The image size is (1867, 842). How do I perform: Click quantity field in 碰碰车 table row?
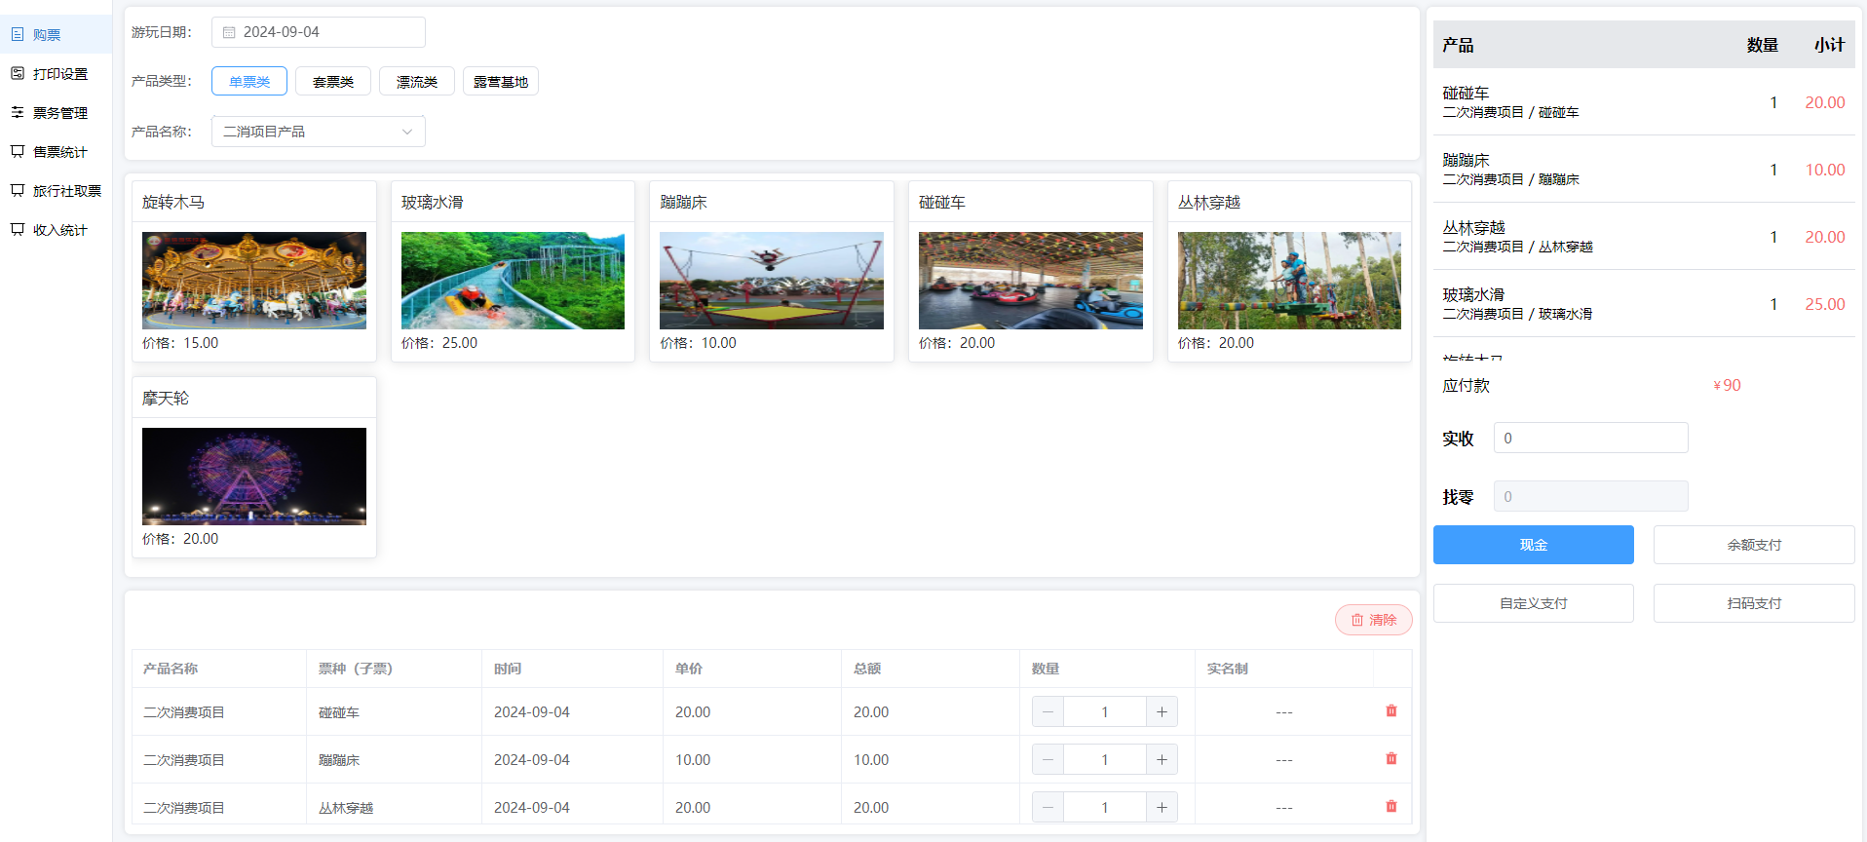pos(1105,711)
